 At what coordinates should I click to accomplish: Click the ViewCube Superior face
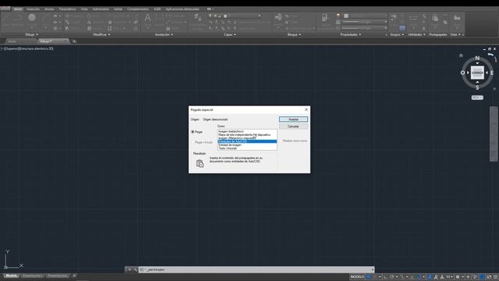477,73
